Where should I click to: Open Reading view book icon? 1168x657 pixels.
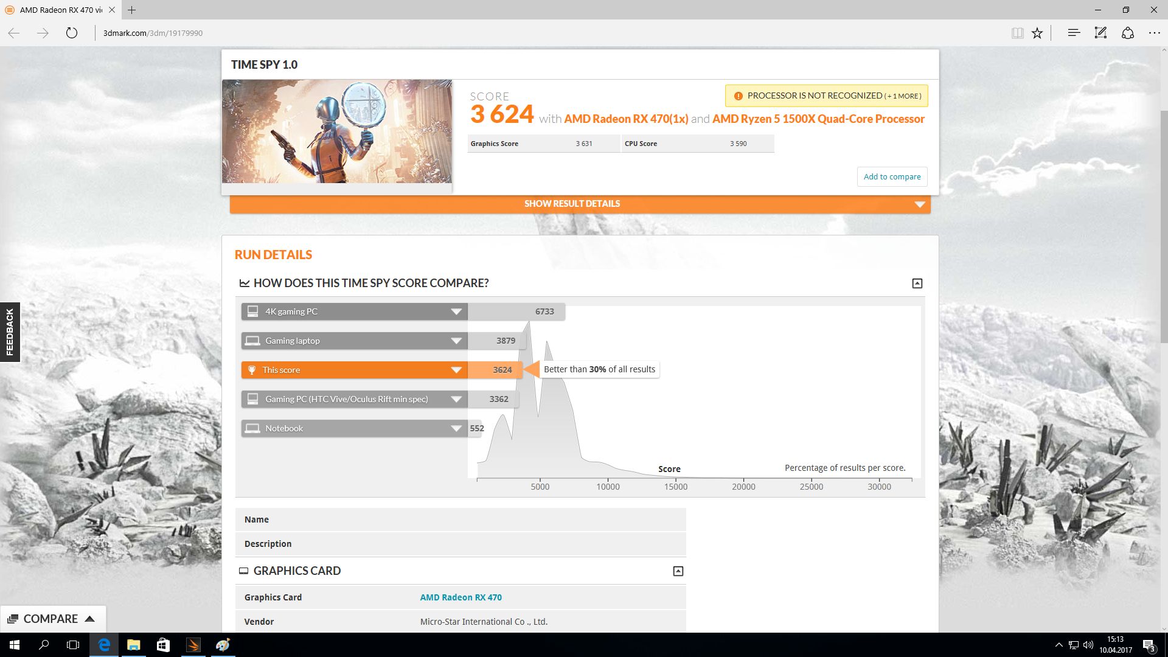point(1017,33)
